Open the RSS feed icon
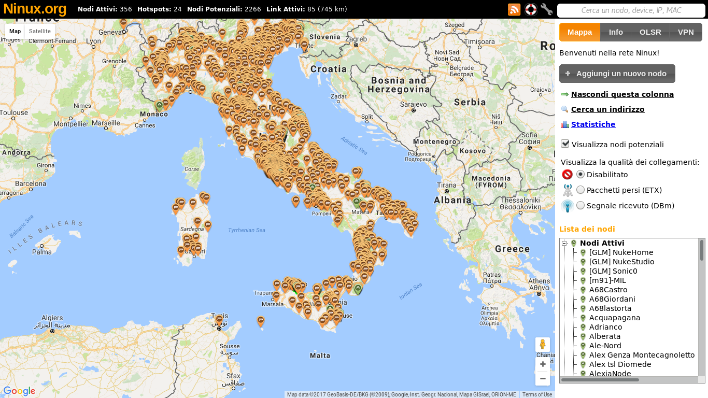 click(514, 9)
